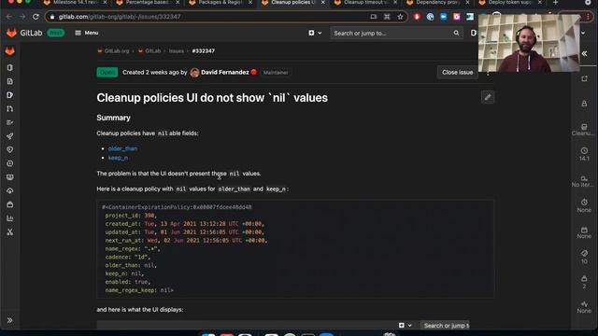This screenshot has width=598, height=336.
Task: Open milestone 14.1 clock icon
Action: pyautogui.click(x=584, y=154)
